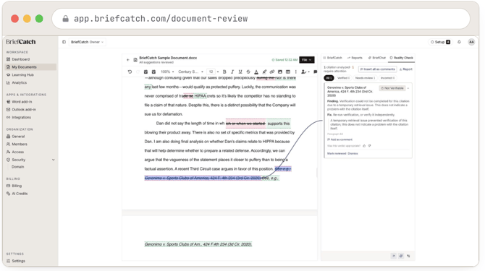485x271 pixels.
Task: Toggle bold formatting
Action: pyautogui.click(x=224, y=72)
